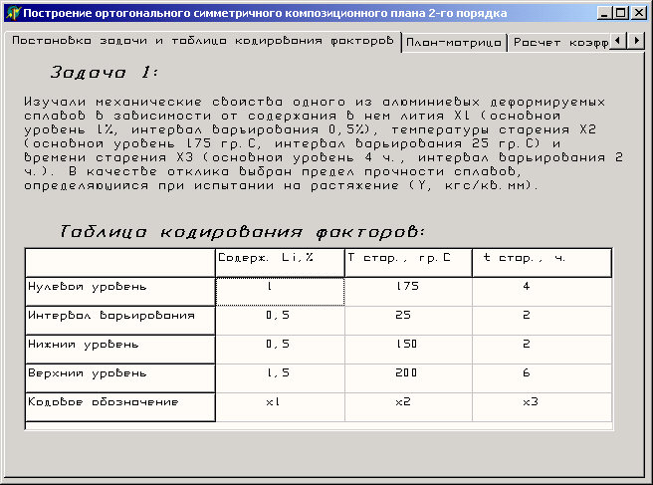Minimize the window

(604, 13)
